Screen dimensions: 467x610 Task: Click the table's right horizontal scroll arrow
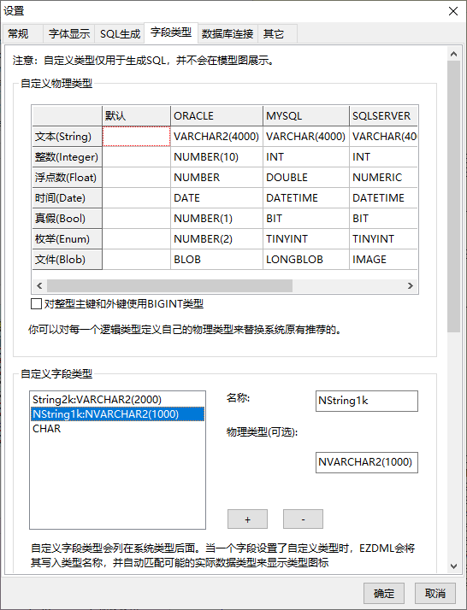(411, 285)
